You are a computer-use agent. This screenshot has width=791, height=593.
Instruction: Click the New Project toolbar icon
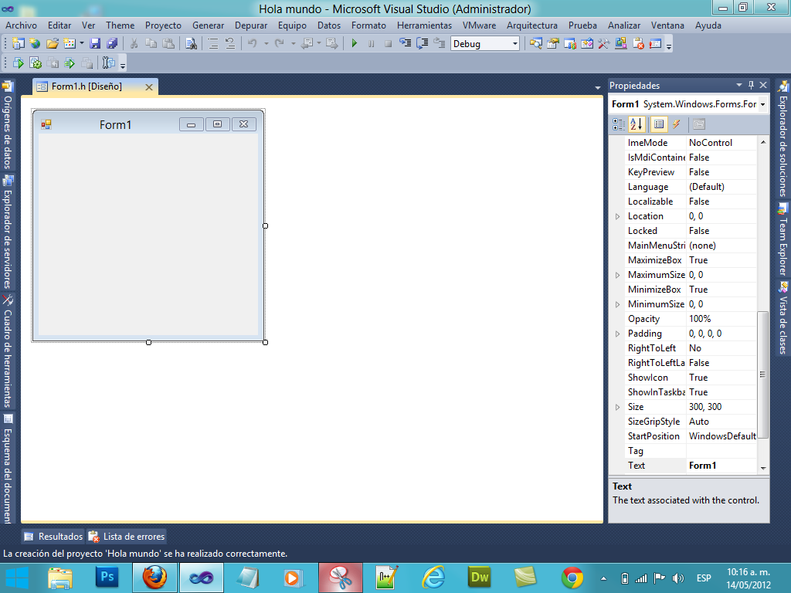click(19, 44)
